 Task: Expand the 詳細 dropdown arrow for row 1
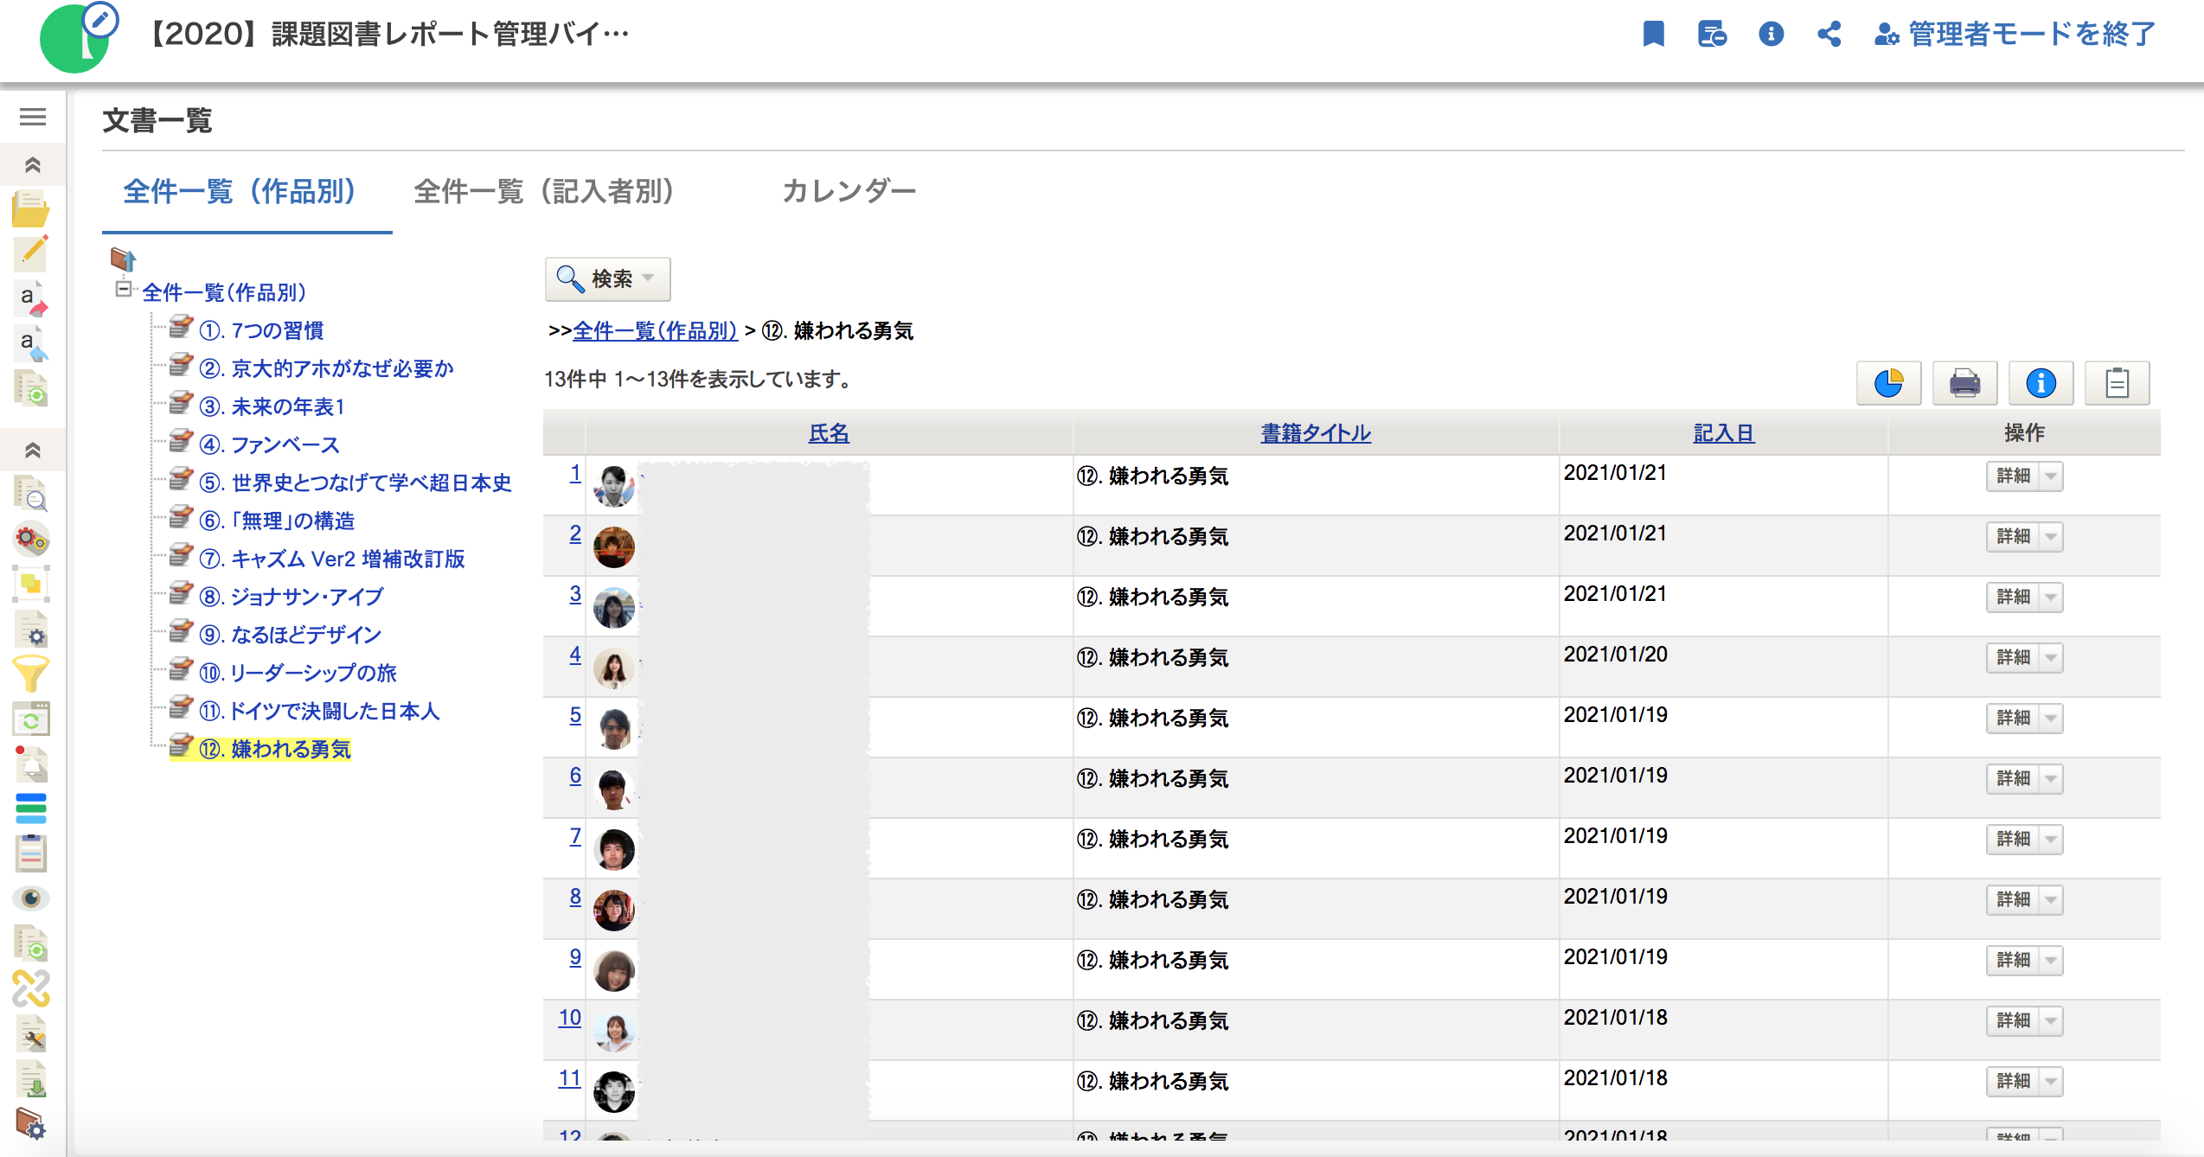coord(2051,476)
